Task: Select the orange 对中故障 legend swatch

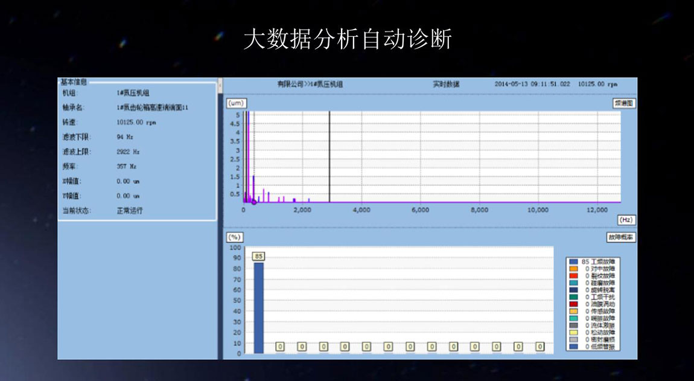Action: pos(574,269)
